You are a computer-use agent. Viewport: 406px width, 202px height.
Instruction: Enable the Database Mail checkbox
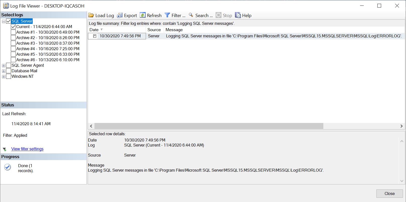9,71
